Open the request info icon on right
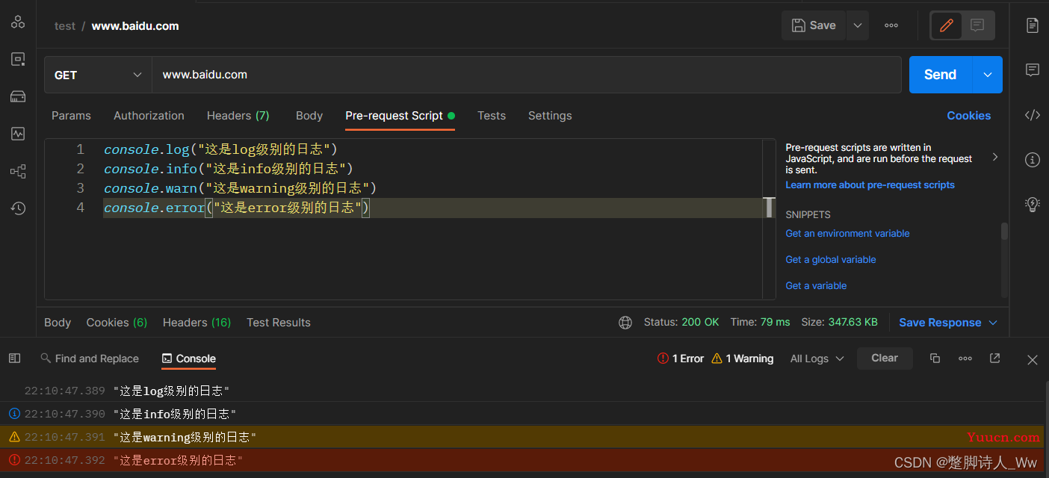1049x478 pixels. click(x=1033, y=160)
